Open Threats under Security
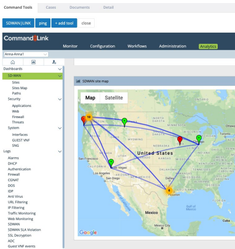Screen dimensions: 235x249 18,122
